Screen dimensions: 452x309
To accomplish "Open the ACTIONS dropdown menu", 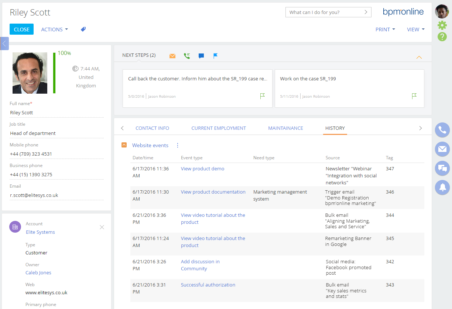I will pyautogui.click(x=54, y=29).
